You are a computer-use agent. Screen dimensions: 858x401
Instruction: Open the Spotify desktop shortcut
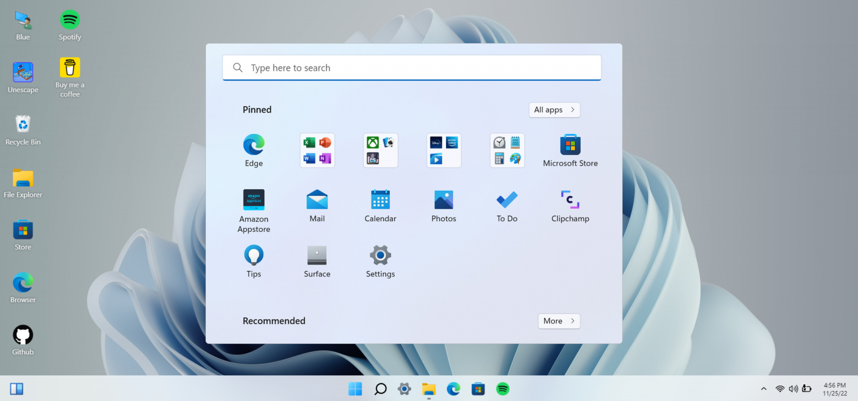point(70,26)
